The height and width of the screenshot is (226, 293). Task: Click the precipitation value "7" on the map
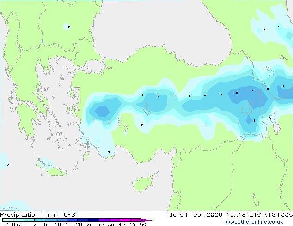coord(252,91)
